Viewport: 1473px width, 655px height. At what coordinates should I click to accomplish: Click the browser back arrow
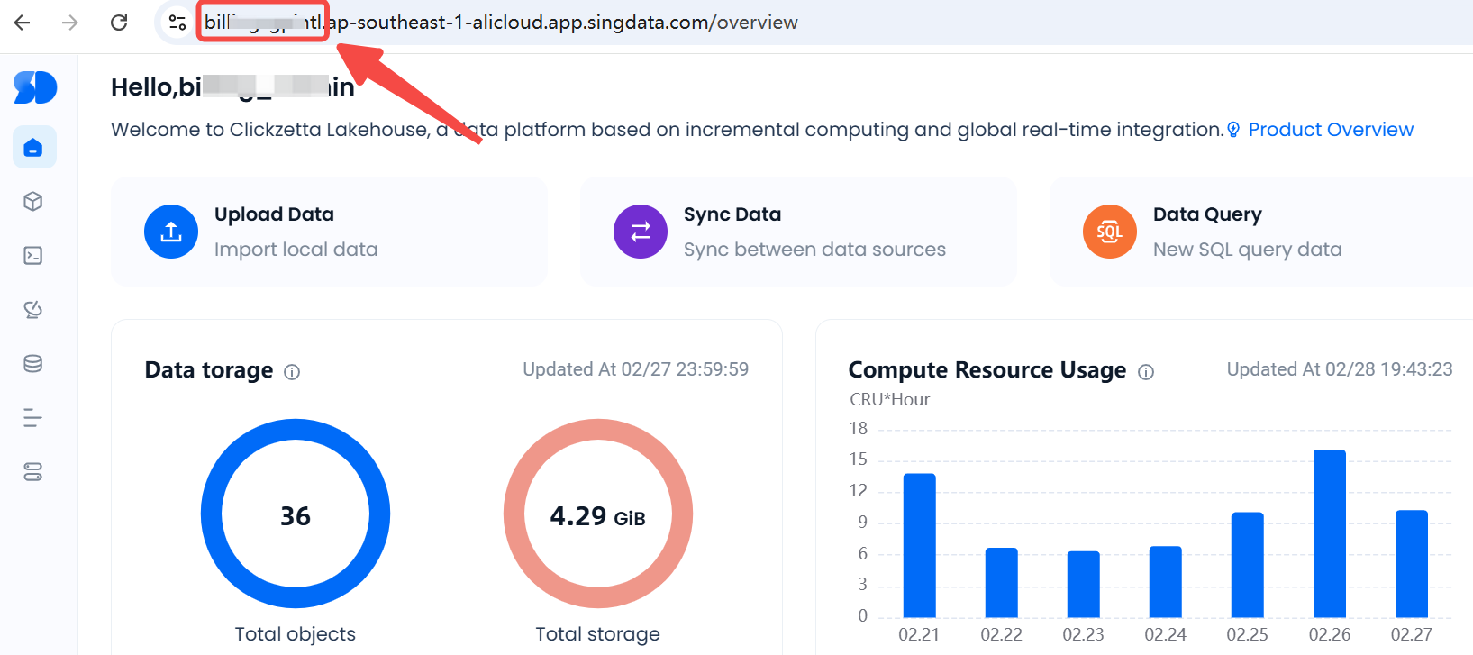tap(23, 23)
